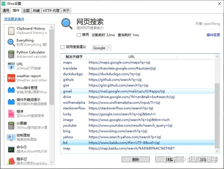Select URL plugin icon
This screenshot has height=169, width=224.
tap(11, 66)
